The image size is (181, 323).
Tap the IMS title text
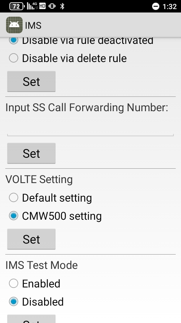33,25
